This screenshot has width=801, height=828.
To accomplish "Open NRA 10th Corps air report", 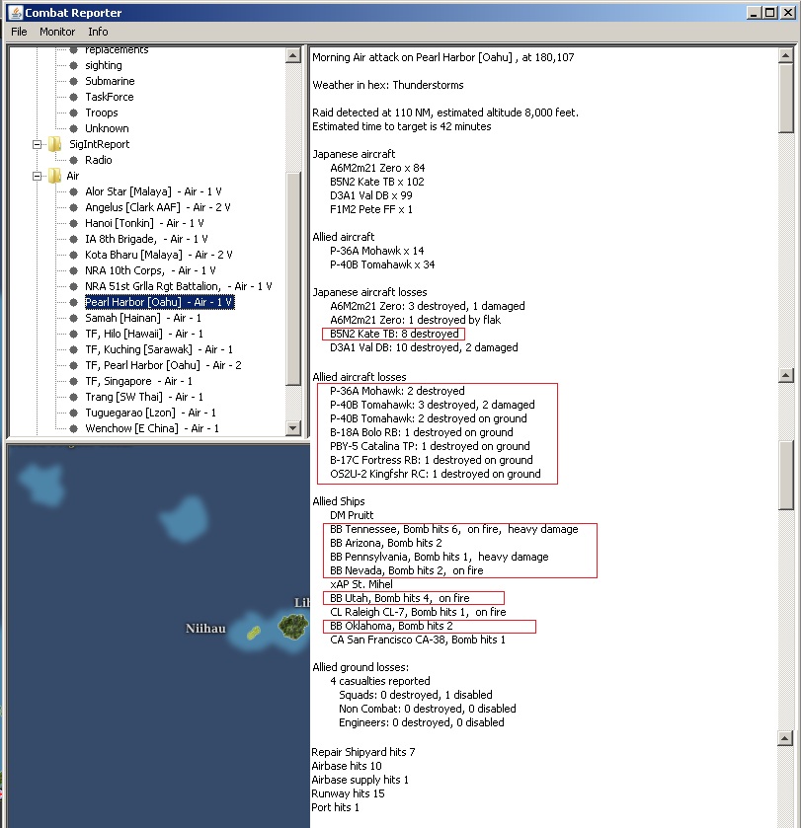I will (150, 270).
